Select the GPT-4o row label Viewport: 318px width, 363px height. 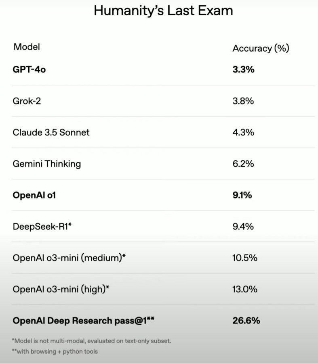click(x=29, y=69)
